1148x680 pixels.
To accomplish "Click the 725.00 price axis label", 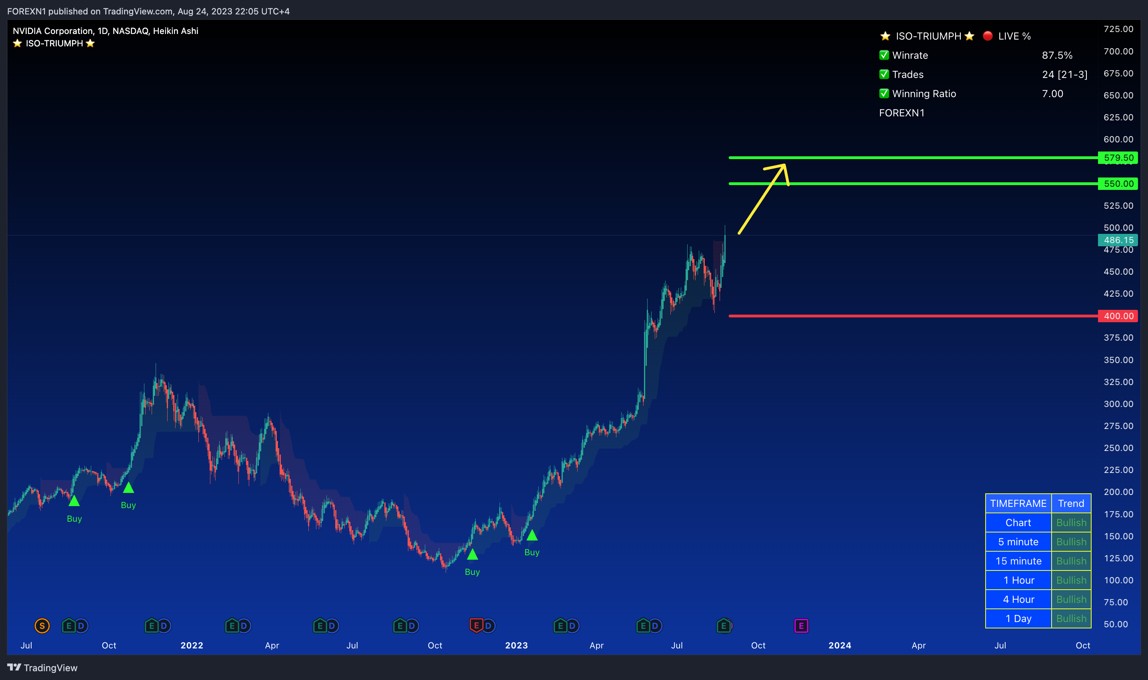I will point(1118,29).
